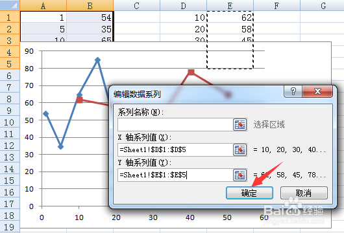Screen dimensions: 344x233
Task: Click range selector icon for series name
Action: point(240,125)
